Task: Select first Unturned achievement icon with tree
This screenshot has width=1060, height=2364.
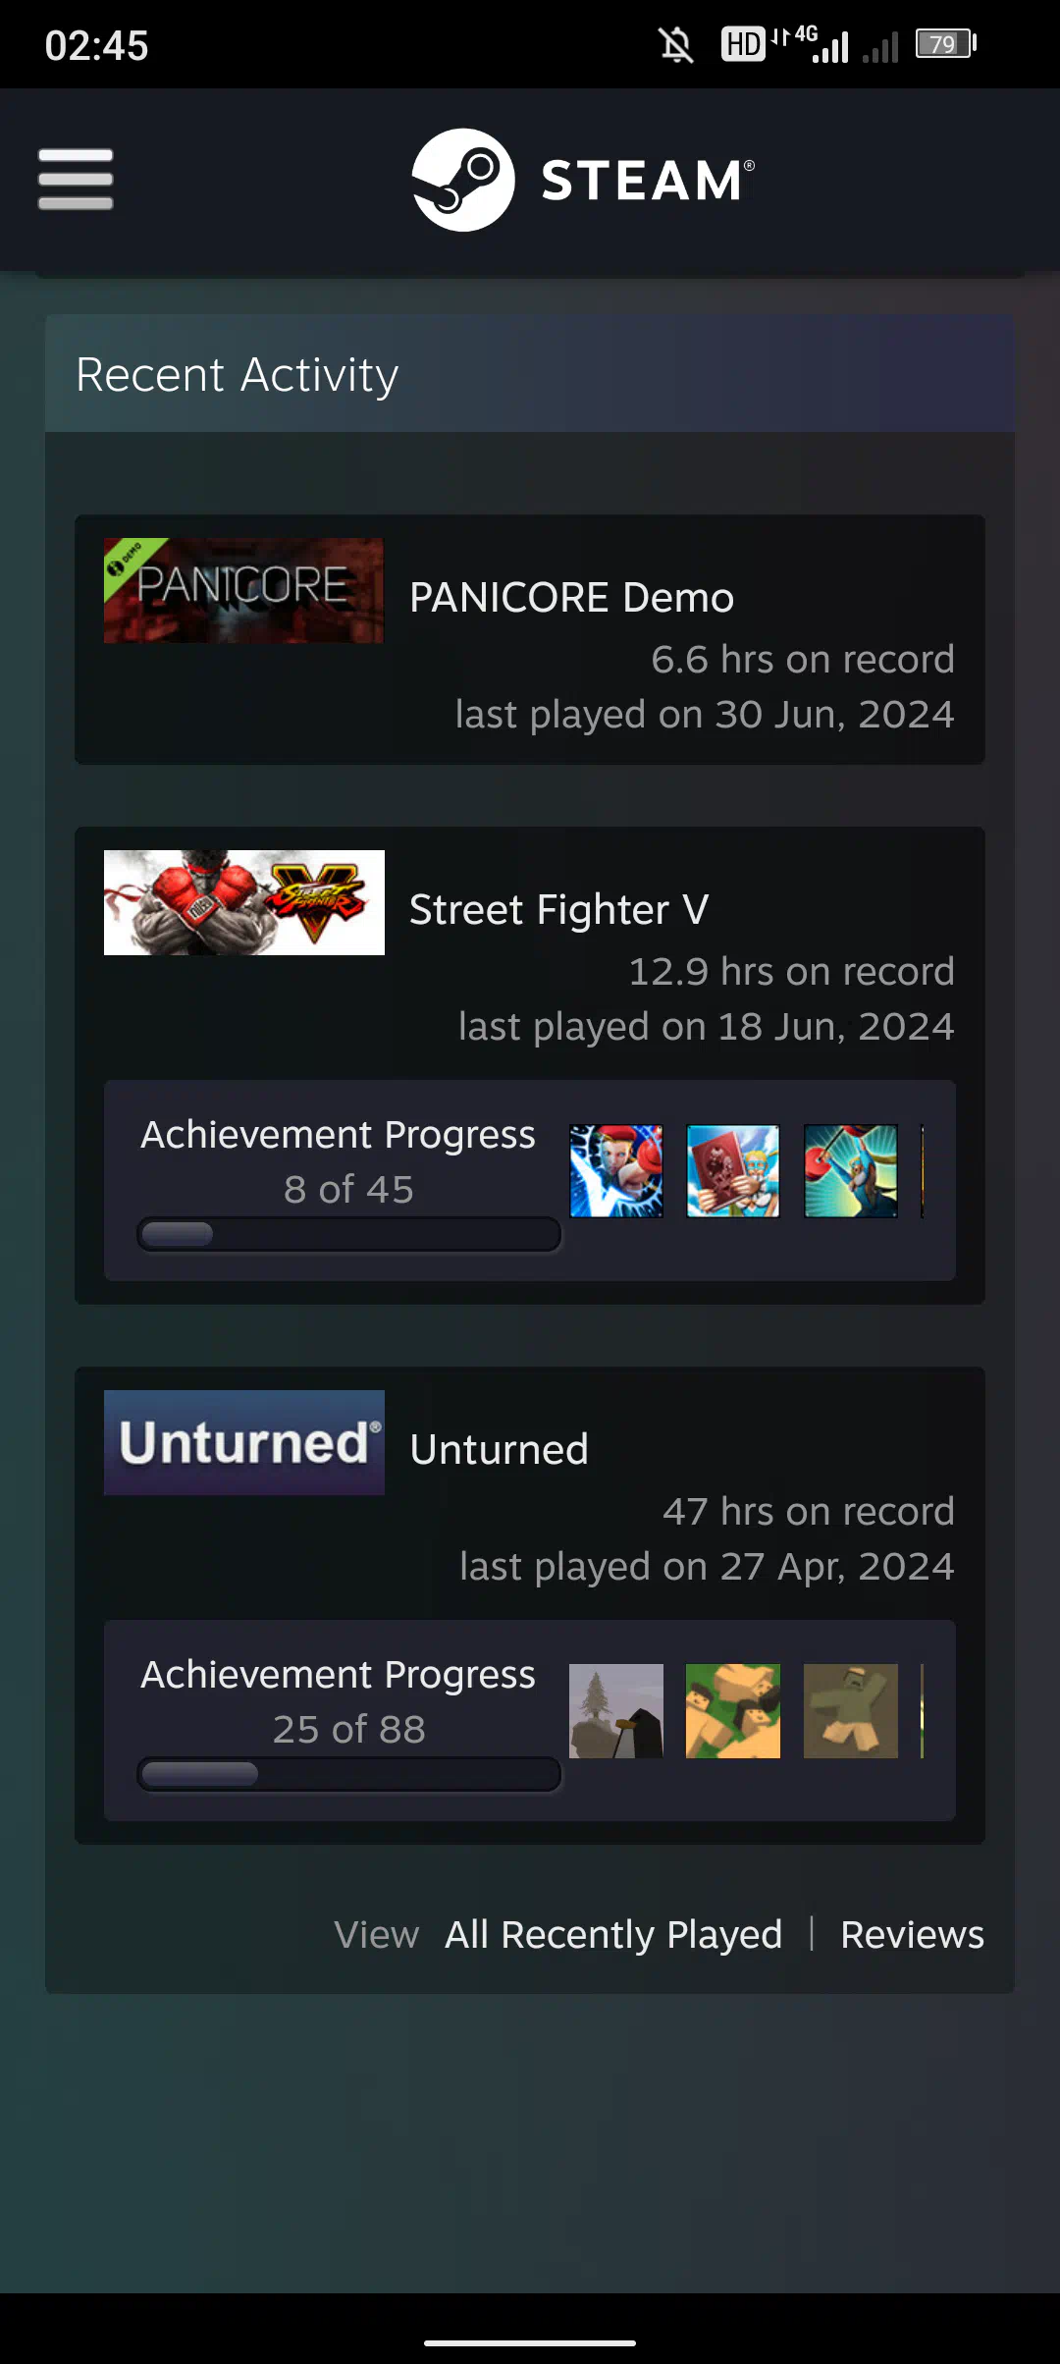Action: [616, 1711]
